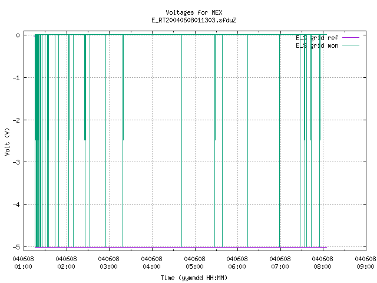Click the y-axis tick label -1
This screenshot has height=283, width=377.
(16, 78)
